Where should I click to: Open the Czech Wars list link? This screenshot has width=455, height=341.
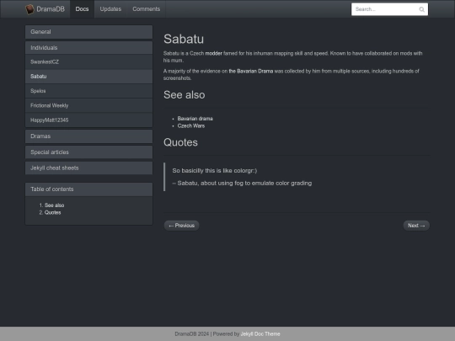[x=191, y=125]
